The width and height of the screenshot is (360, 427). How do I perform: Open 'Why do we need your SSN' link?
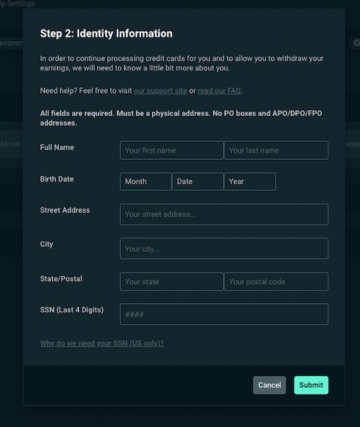102,343
